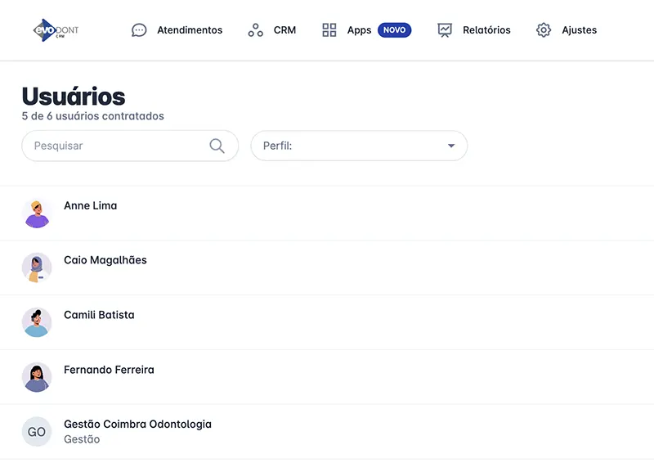Open the Ajustes menu item
This screenshot has width=654, height=463.
coord(579,30)
